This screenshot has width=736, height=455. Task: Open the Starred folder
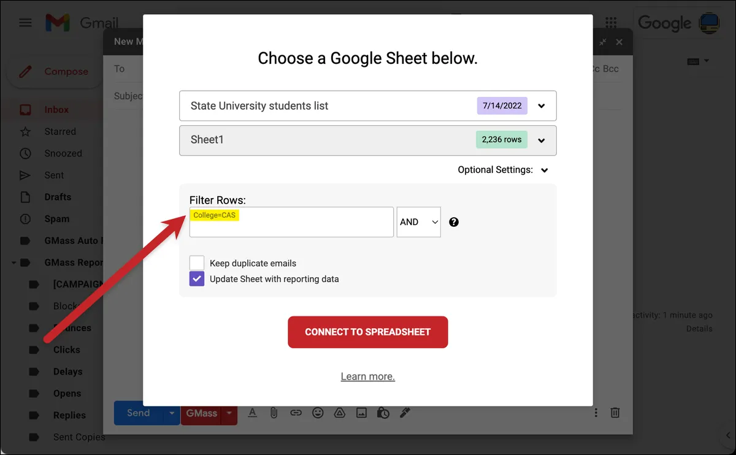(x=60, y=131)
